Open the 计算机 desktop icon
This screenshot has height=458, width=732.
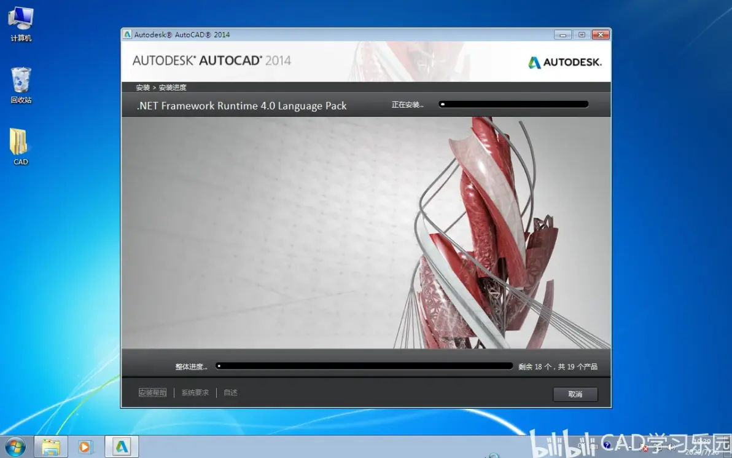21,25
